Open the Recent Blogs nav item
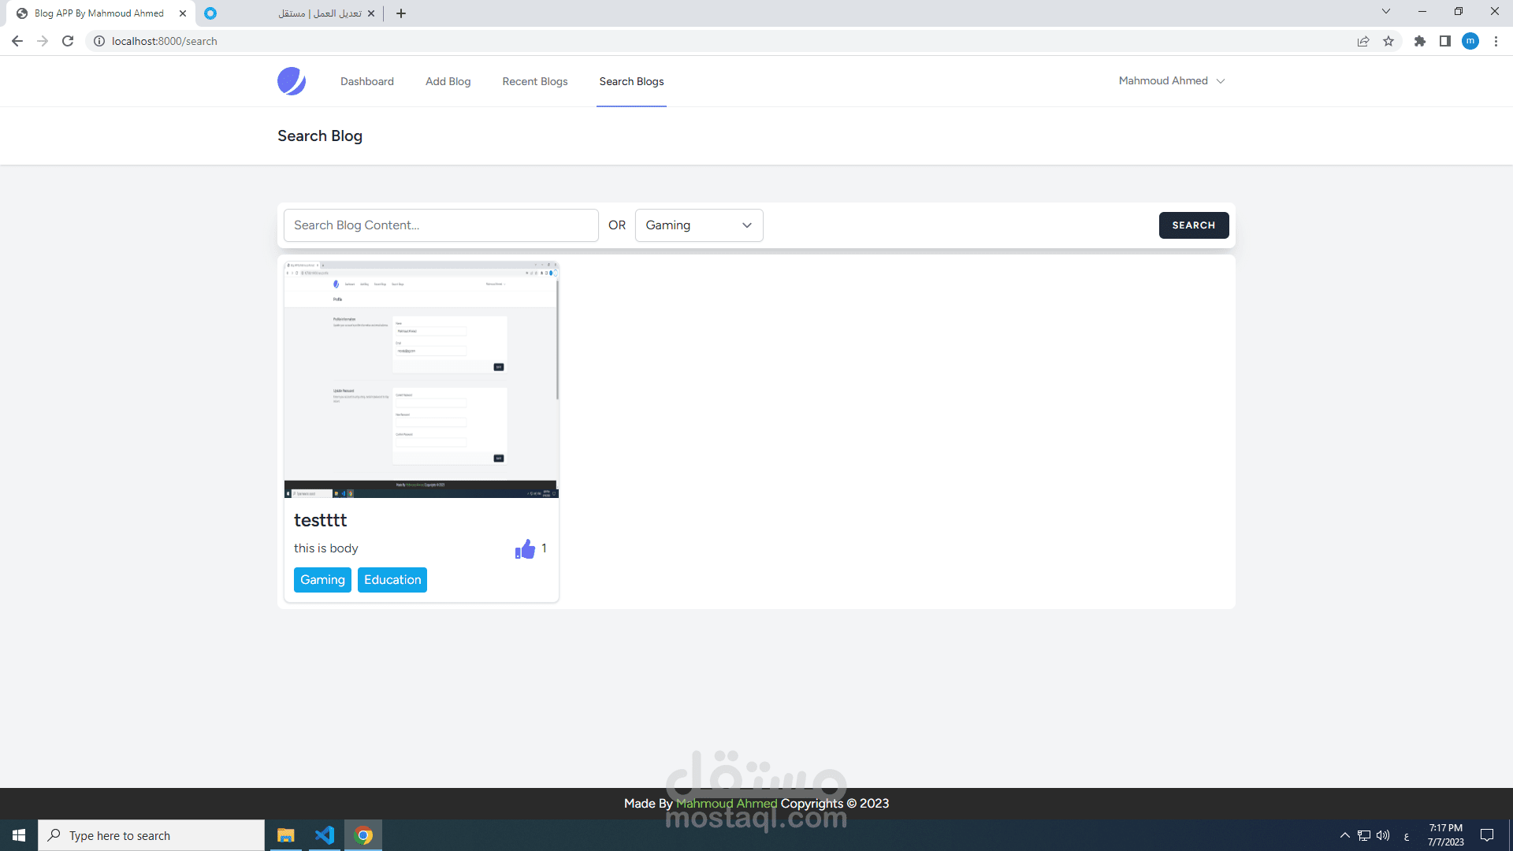Image resolution: width=1513 pixels, height=851 pixels. 535,81
